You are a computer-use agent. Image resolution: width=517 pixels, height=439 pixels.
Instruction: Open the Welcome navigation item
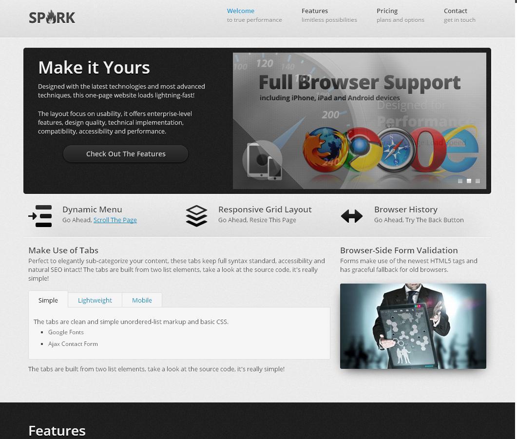[254, 15]
